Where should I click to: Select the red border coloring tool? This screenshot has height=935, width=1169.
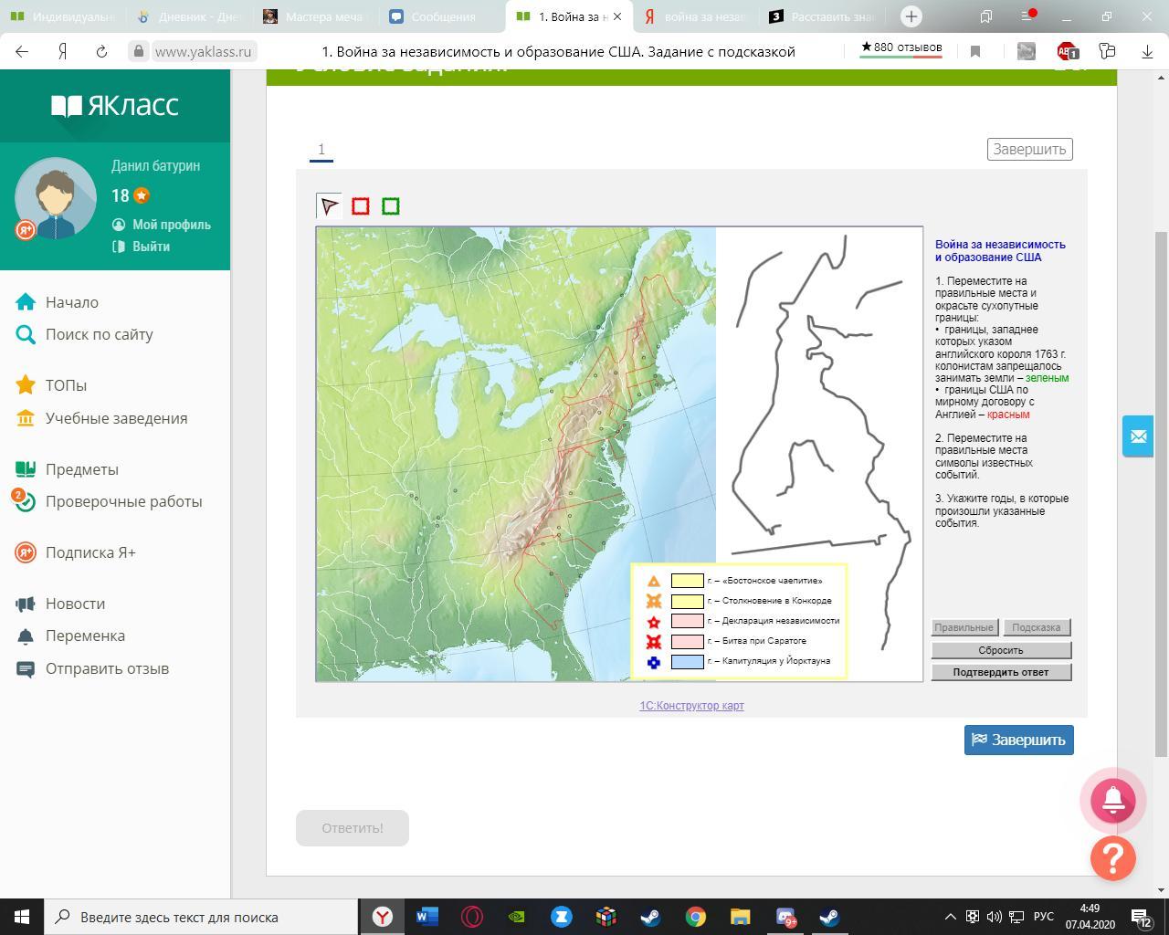coord(361,206)
